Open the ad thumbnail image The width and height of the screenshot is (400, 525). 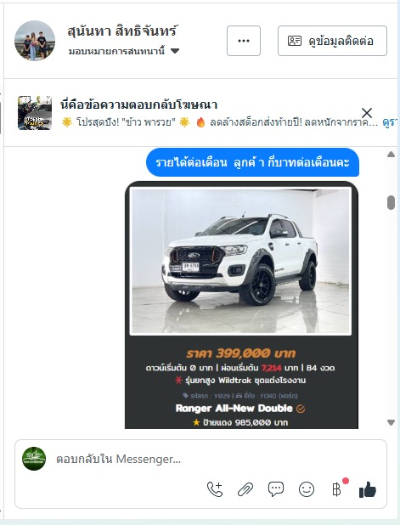coord(35,113)
